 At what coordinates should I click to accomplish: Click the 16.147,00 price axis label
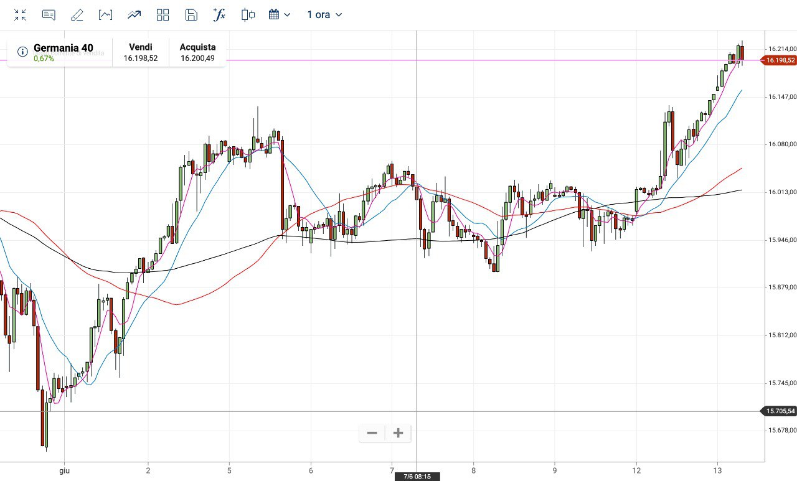coord(782,97)
